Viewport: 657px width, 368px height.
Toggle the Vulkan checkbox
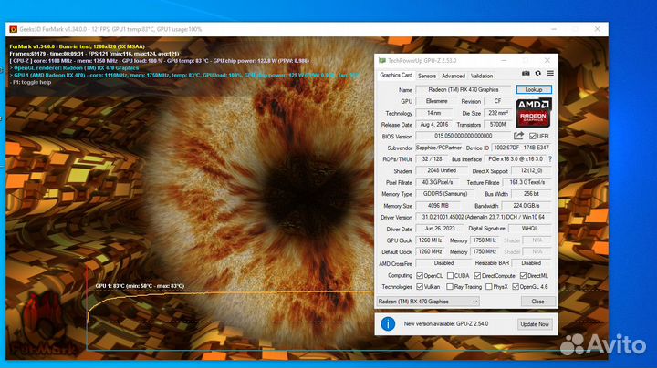point(420,286)
